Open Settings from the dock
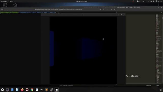The width and height of the screenshot is (163, 92). pyautogui.click(x=2, y=90)
